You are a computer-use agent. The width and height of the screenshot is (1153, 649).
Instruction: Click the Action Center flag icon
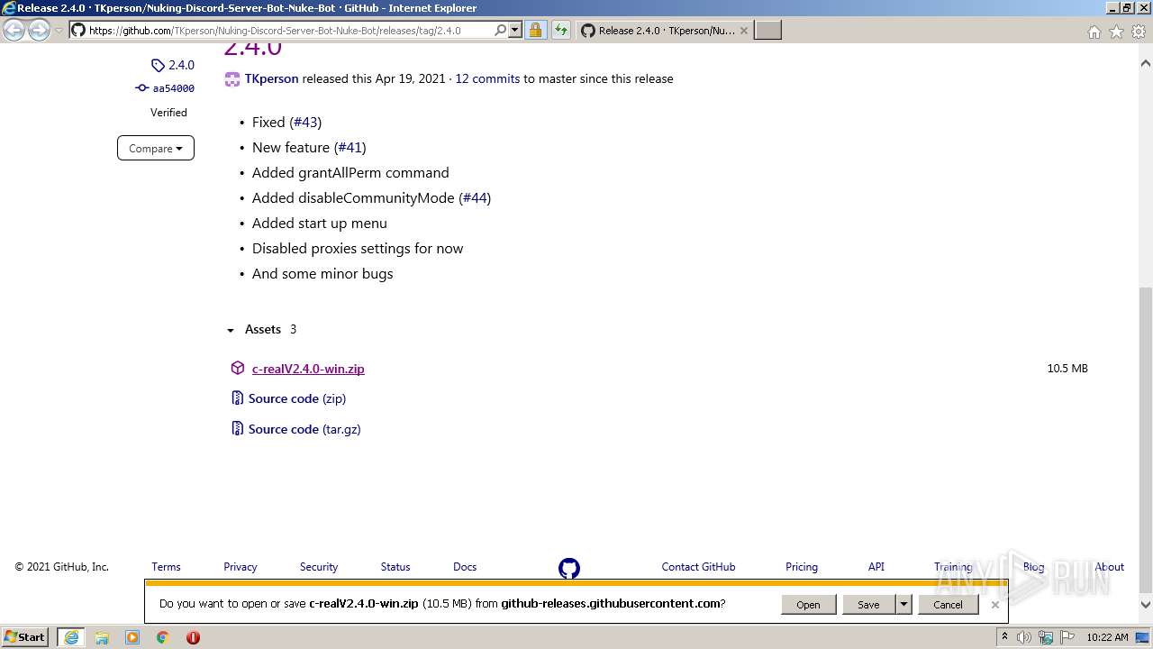[x=1068, y=637]
